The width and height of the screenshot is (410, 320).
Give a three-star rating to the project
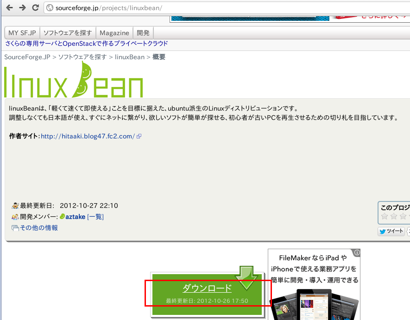click(403, 216)
